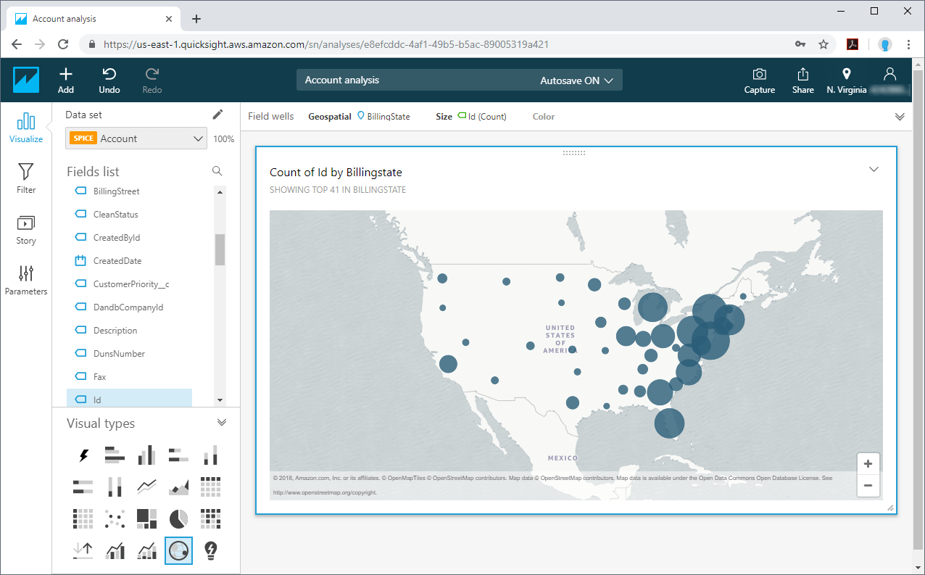Open the Story pane in sidebar
This screenshot has width=925, height=575.
pos(26,229)
